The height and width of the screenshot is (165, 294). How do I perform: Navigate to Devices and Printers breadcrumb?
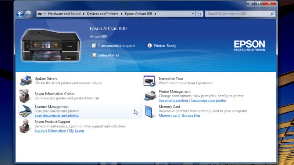tap(103, 14)
